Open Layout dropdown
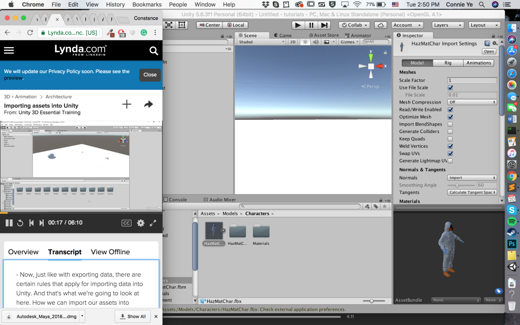The width and height of the screenshot is (520, 325). [x=484, y=25]
